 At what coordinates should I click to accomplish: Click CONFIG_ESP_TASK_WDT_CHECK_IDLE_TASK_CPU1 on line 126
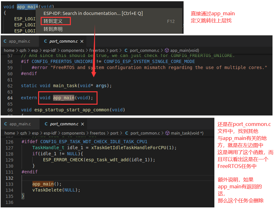click(94, 142)
